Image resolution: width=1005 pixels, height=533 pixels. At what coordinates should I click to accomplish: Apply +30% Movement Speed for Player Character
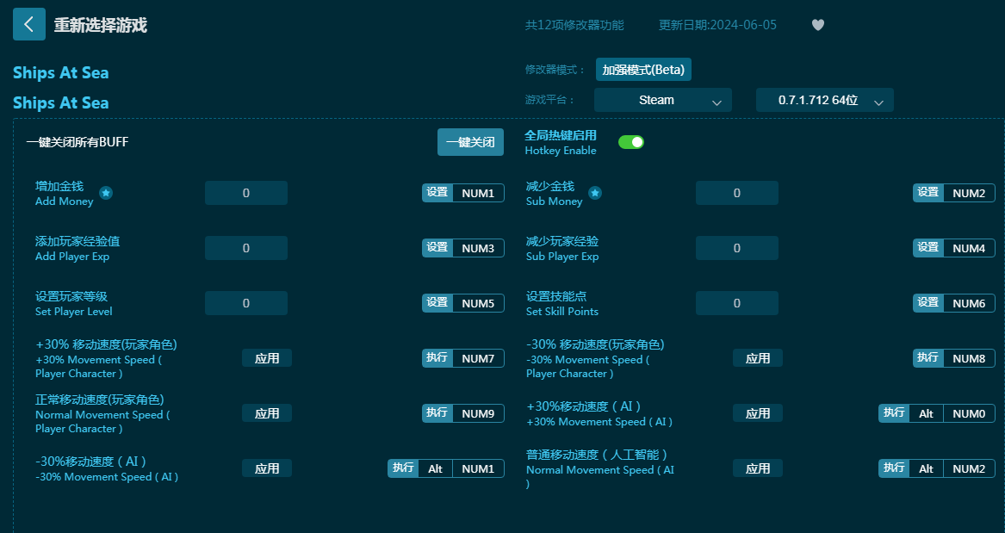pos(267,358)
